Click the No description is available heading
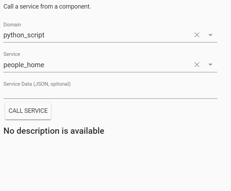The image size is (231, 191). coord(54,131)
